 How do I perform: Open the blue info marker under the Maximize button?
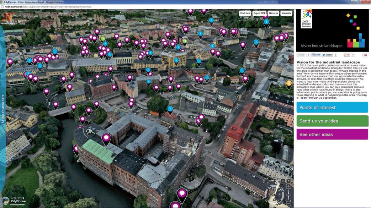point(266,22)
